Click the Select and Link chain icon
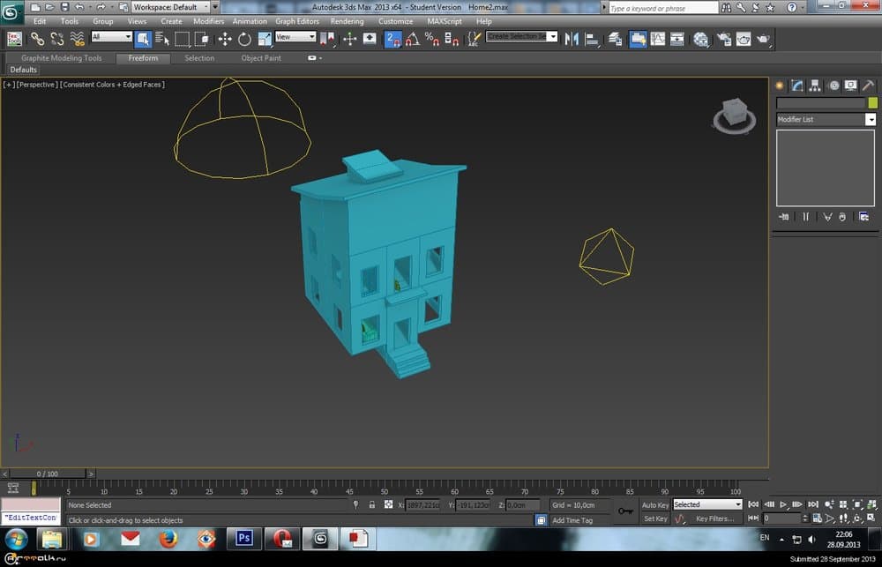882x567 pixels. point(37,39)
